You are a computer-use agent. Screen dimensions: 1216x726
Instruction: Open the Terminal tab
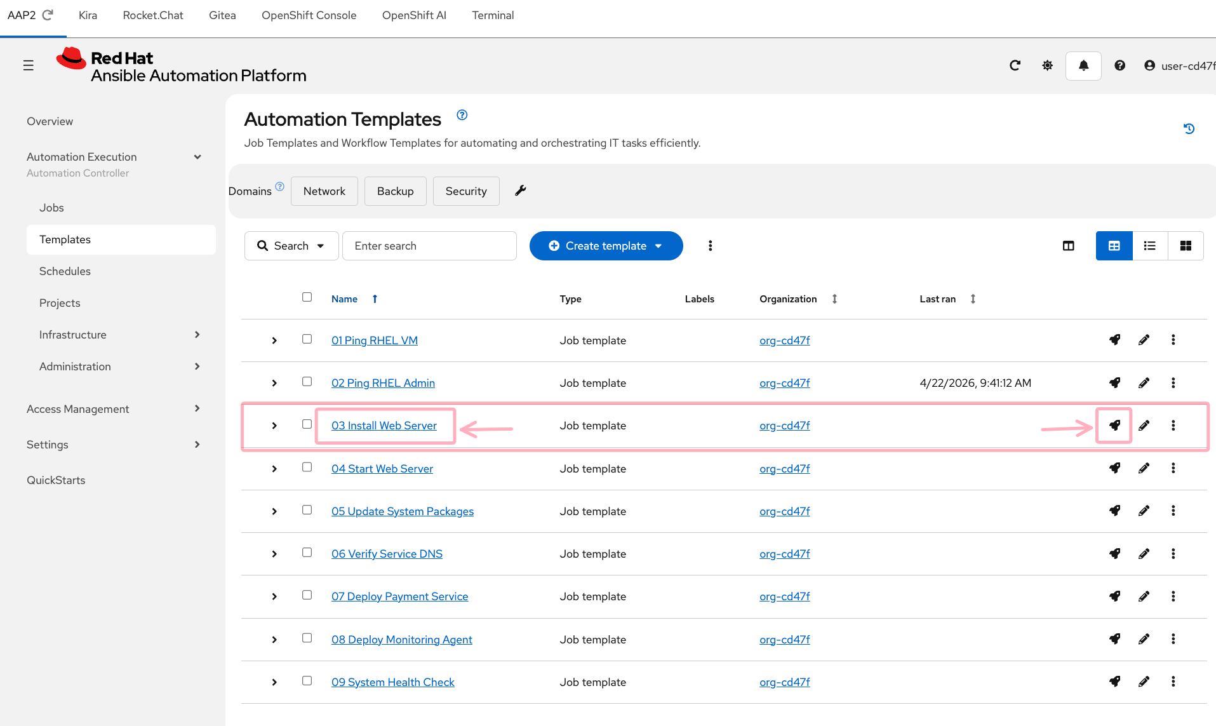pos(493,15)
